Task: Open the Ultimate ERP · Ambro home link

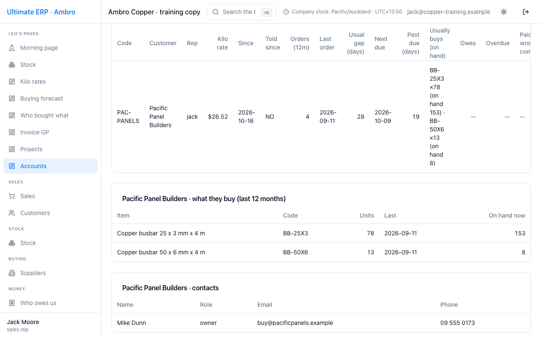Action: point(41,12)
